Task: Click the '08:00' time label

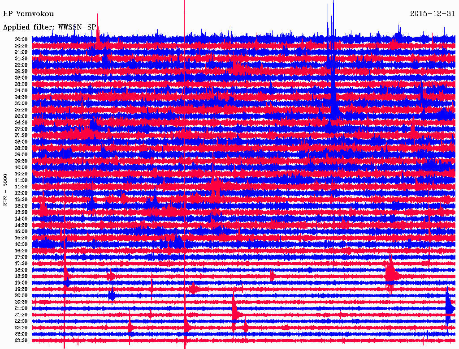Action: tap(21, 142)
